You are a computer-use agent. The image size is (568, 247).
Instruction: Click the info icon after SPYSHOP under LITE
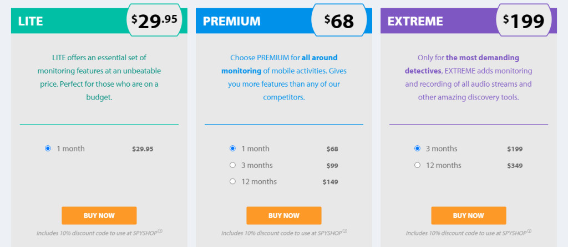(x=160, y=230)
